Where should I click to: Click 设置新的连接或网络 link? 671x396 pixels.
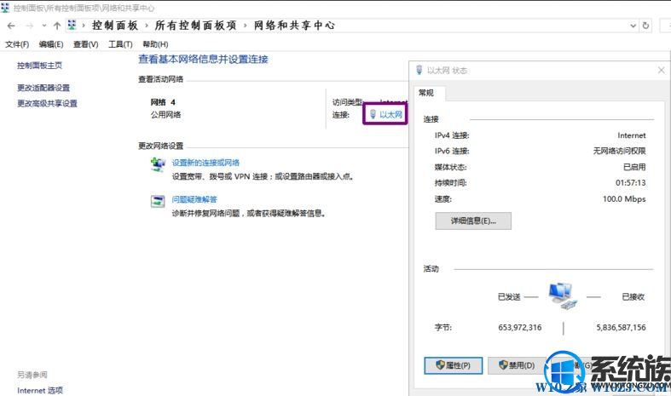pyautogui.click(x=205, y=163)
